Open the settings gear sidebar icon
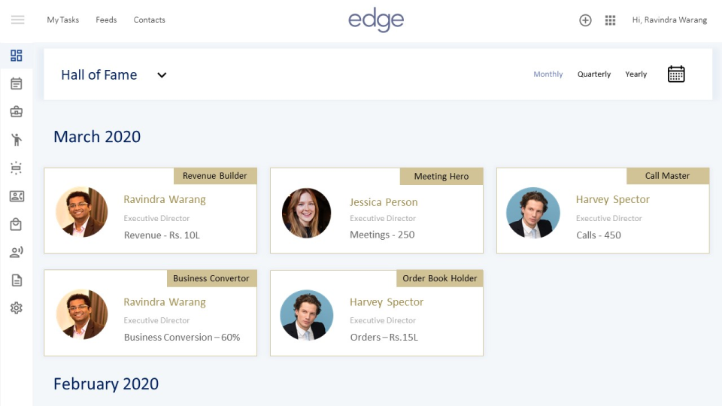The image size is (722, 406). [16, 308]
